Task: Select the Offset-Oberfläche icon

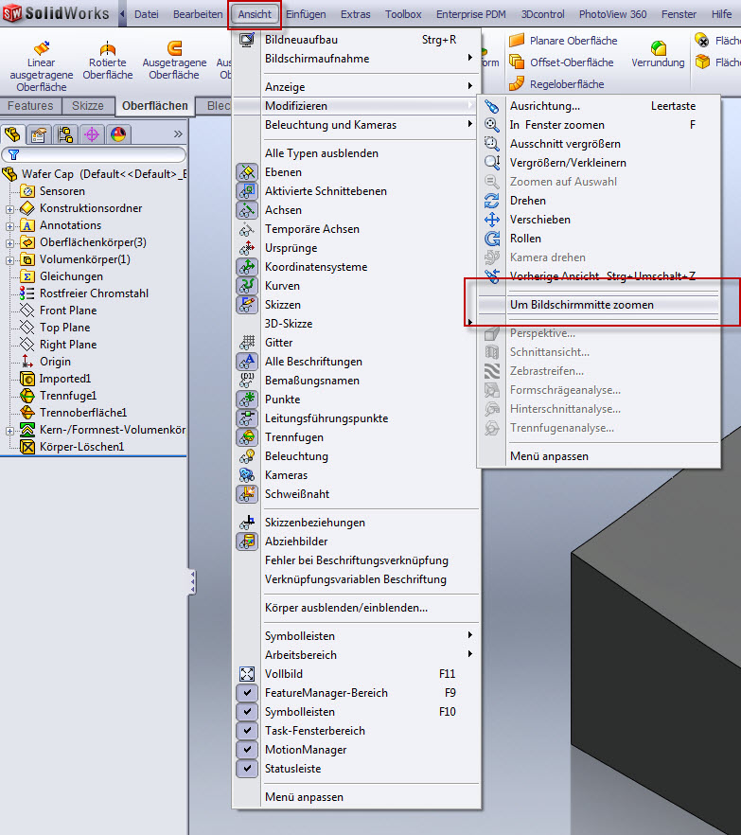Action: pos(517,62)
